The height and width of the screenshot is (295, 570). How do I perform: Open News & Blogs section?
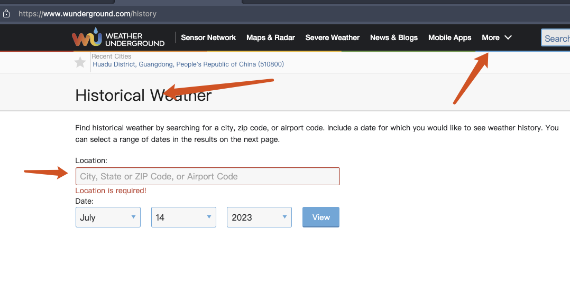click(x=394, y=37)
